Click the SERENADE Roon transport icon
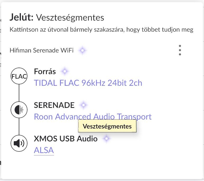Viewport: 204px width, 181px height. [19, 110]
